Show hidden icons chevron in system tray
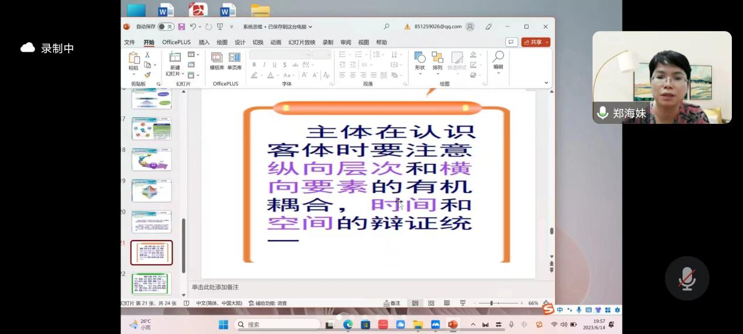 pos(473,324)
